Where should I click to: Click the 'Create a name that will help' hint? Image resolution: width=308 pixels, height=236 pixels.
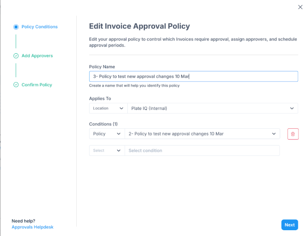click(134, 86)
